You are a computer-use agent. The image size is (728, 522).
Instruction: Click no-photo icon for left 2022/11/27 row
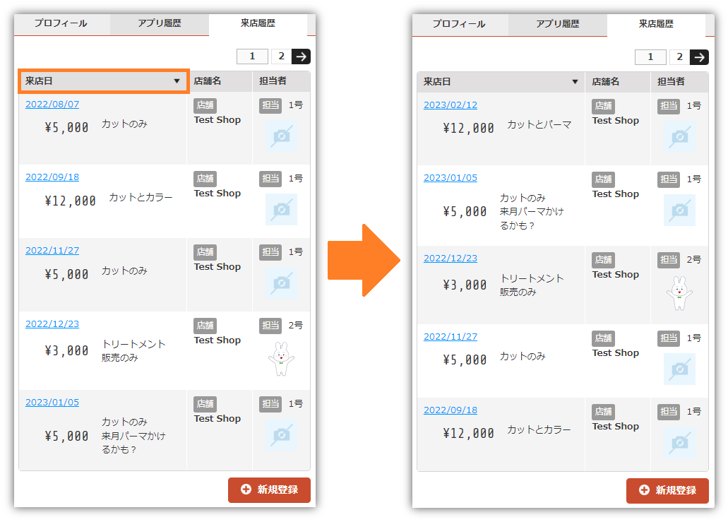coord(281,283)
